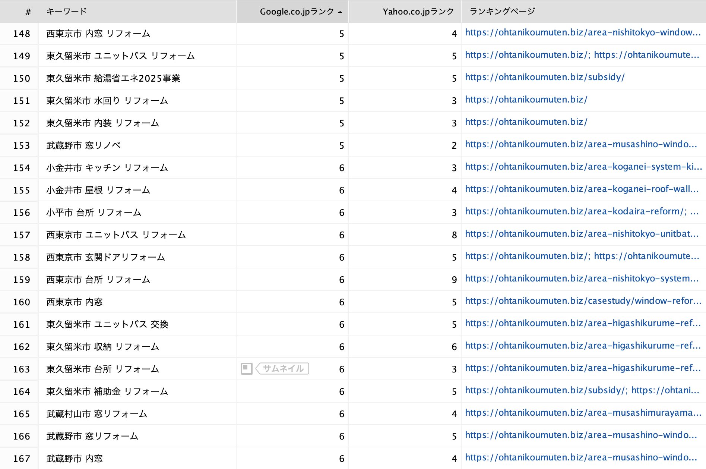Viewport: 706px width, 469px height.
Task: Select keyword 東久留米市 給湯省エネ2025事業 row
Action: 113,78
